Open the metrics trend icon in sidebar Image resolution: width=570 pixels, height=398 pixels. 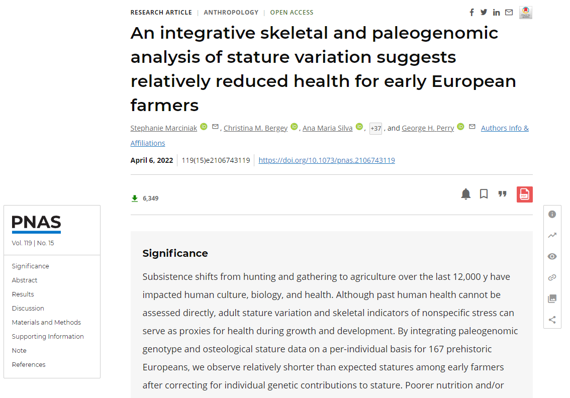[552, 235]
